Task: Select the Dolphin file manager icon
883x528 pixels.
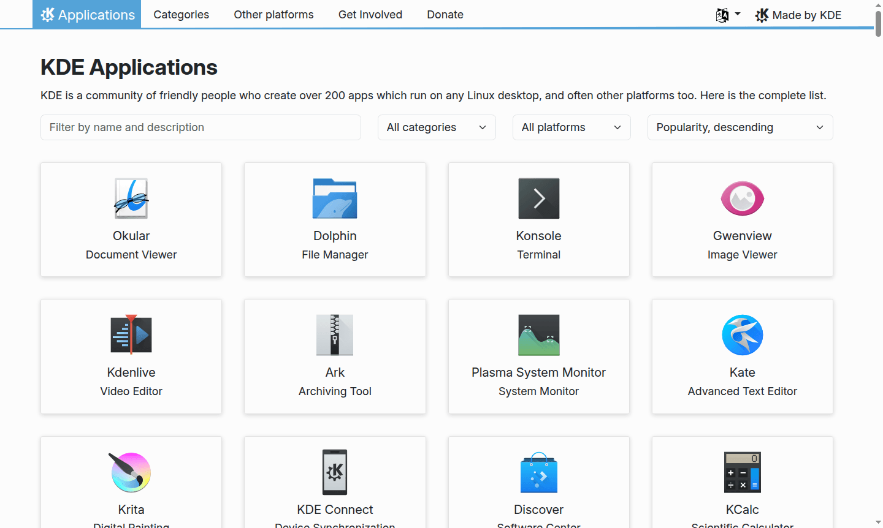Action: point(335,198)
